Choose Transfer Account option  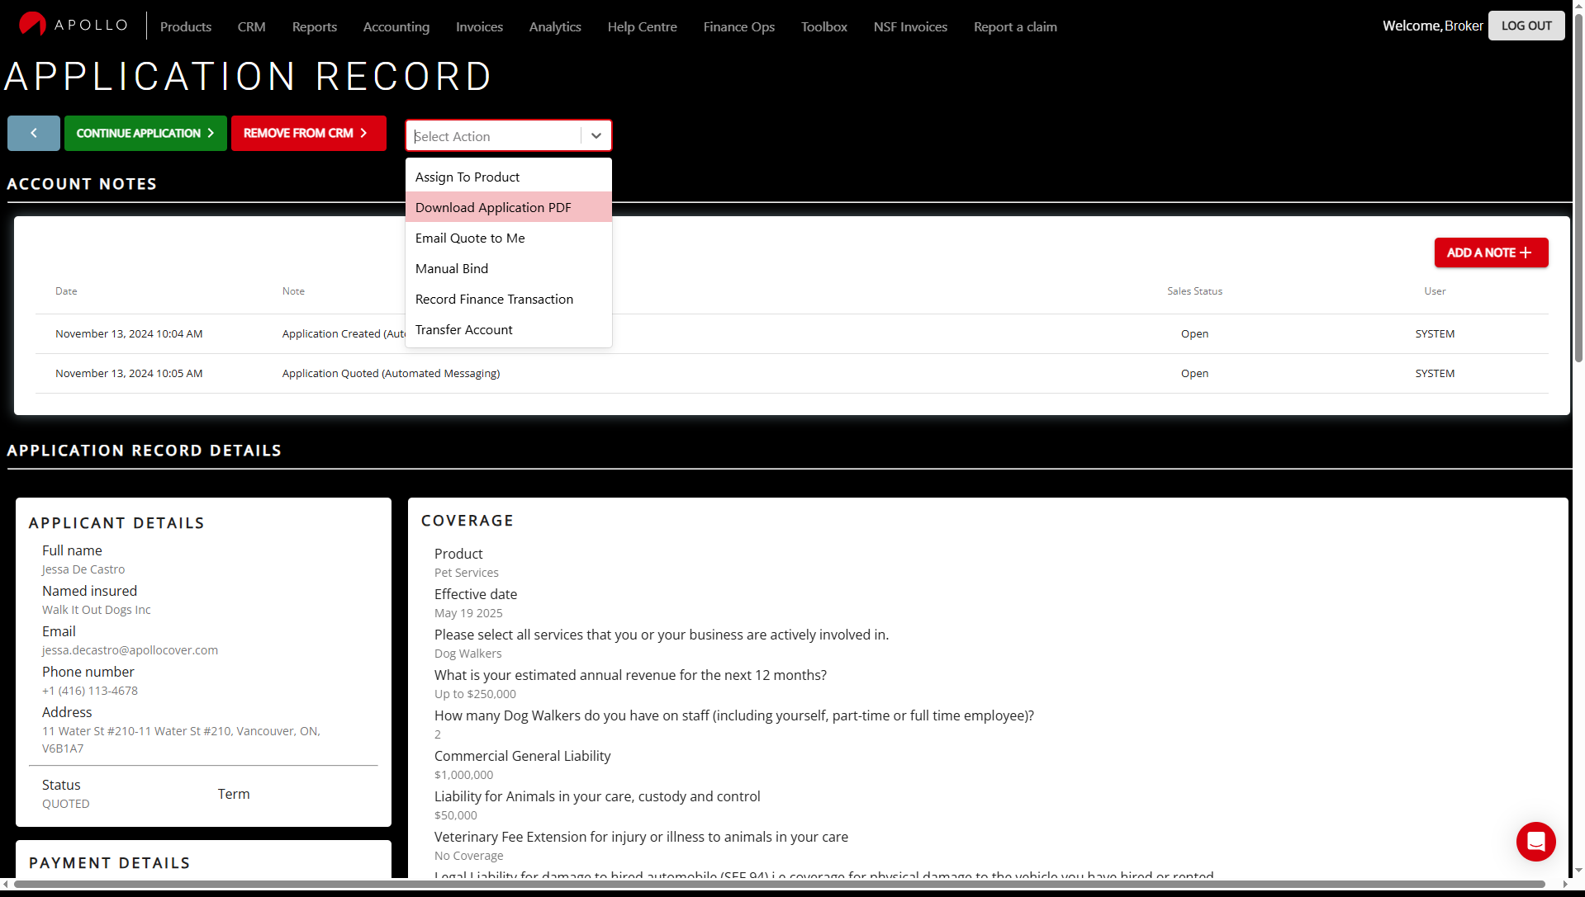click(x=464, y=330)
